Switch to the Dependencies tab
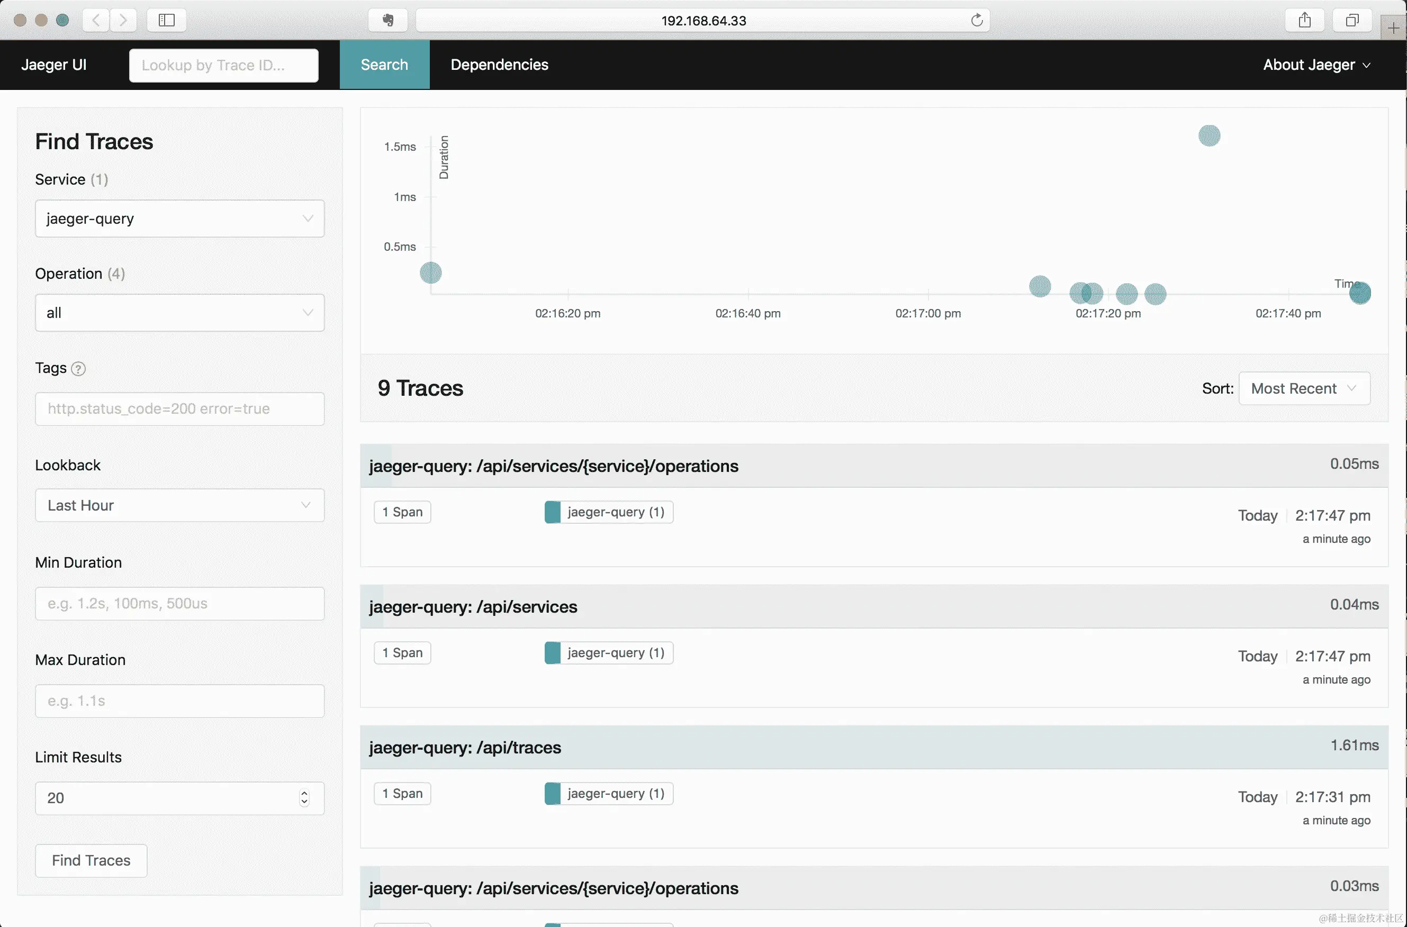Image resolution: width=1407 pixels, height=927 pixels. [499, 65]
